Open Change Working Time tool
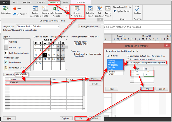Image resolution: width=172 pixels, height=122 pixels. (77, 11)
